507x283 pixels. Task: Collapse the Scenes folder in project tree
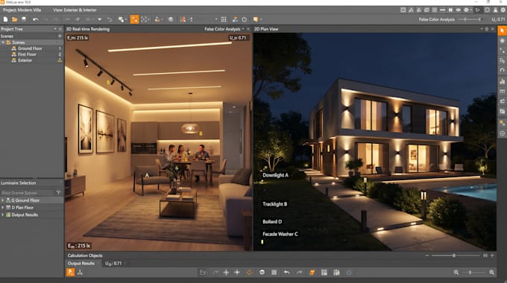3,42
